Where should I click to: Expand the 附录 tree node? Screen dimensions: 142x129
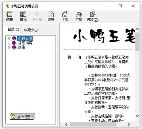pyautogui.click(x=9, y=48)
